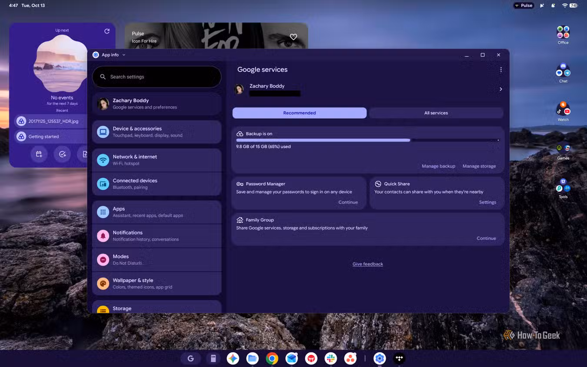The height and width of the screenshot is (367, 587).
Task: Open Notifications settings
Action: tap(157, 236)
